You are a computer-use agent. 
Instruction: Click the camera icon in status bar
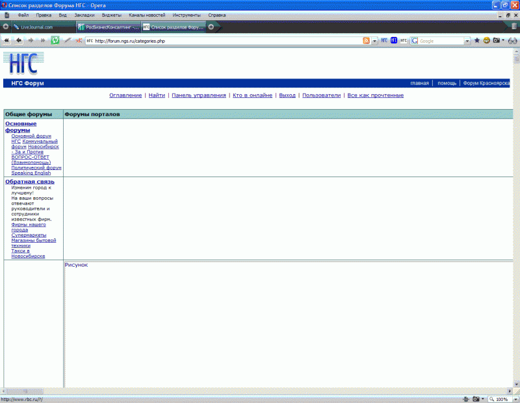[x=476, y=399]
